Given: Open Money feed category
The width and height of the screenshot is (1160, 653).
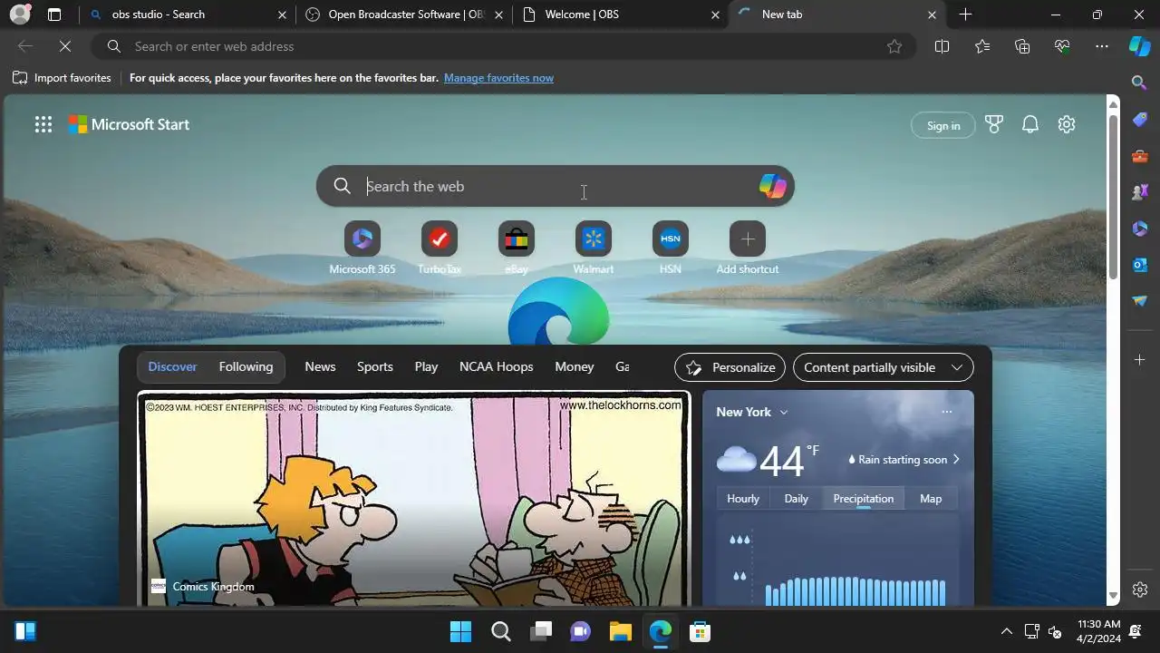Looking at the screenshot, I should pos(575,367).
